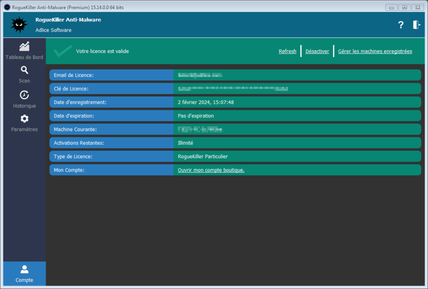Click the blurred Email de Licence value
The width and height of the screenshot is (428, 289).
199,75
